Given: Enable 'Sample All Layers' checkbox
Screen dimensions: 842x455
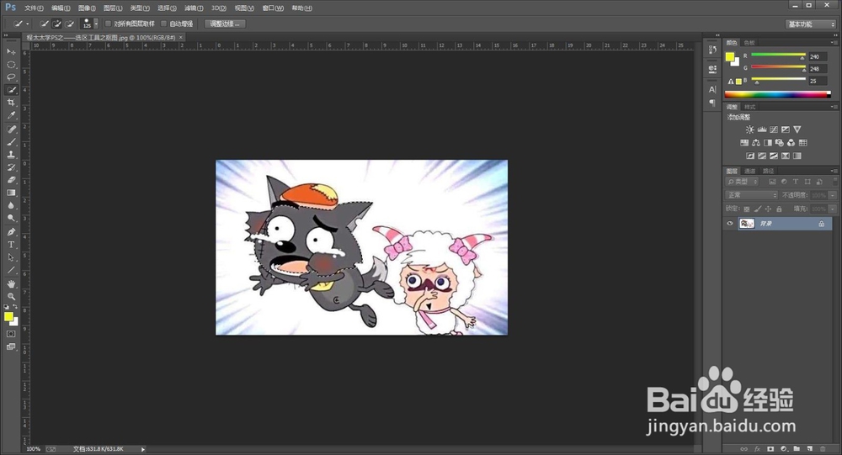Looking at the screenshot, I should click(x=108, y=24).
